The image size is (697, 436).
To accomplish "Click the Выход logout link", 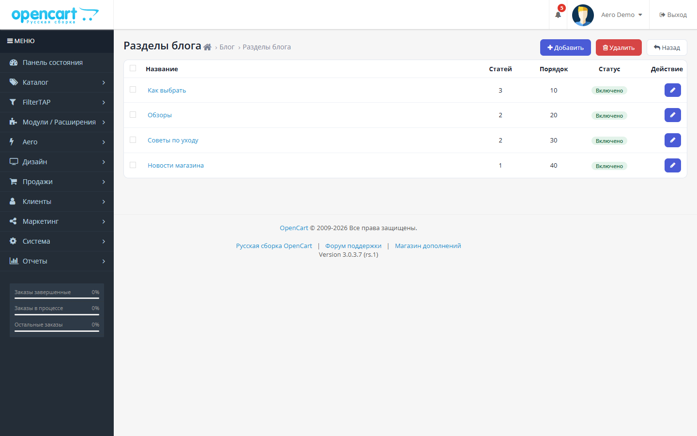I will coord(673,15).
